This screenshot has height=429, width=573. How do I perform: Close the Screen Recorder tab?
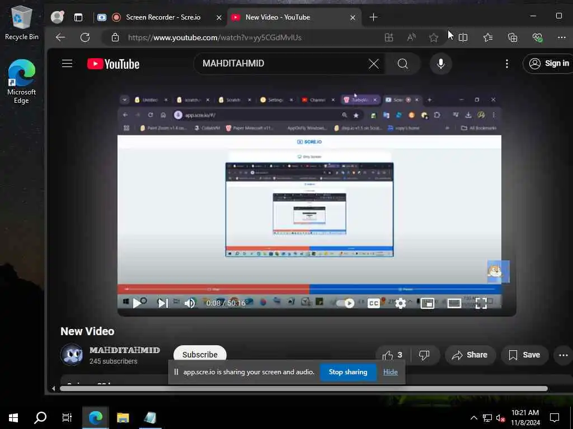219,17
